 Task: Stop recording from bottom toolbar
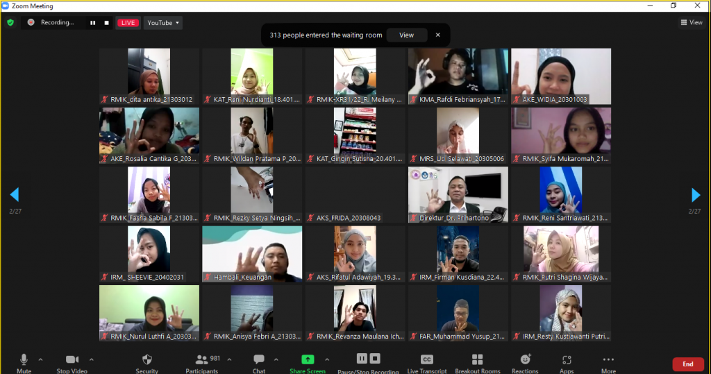click(375, 359)
